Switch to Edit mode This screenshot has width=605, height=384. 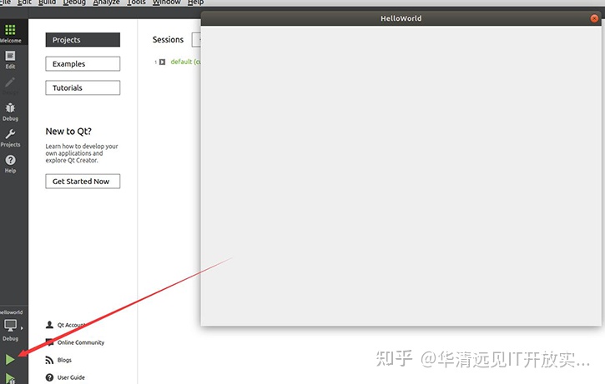[x=10, y=60]
